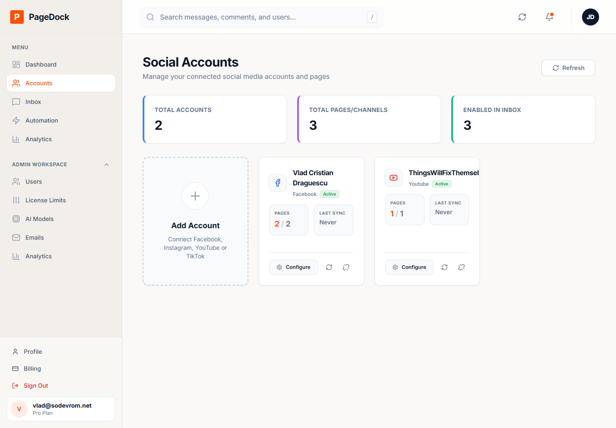Open Analytics under Menu section

(x=61, y=139)
